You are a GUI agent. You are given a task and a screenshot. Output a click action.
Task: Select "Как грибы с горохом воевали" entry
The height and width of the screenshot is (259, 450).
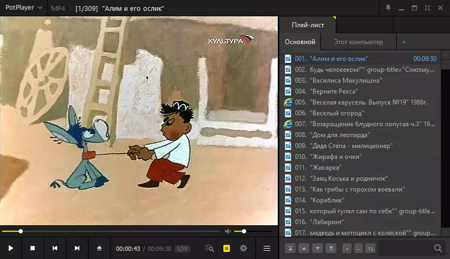coord(360,189)
